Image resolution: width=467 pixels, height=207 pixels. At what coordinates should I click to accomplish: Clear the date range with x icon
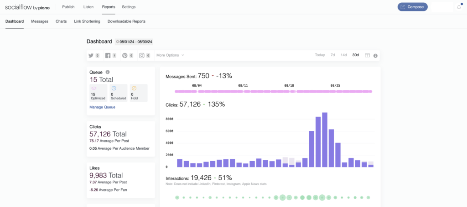(118, 42)
